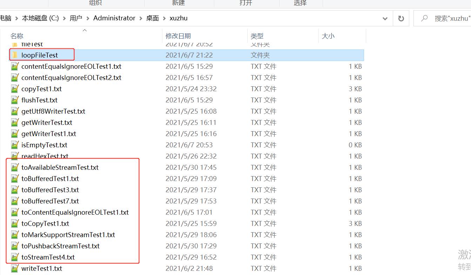
Task: Click toBufferedTest1.txt file icon
Action: tap(15, 179)
